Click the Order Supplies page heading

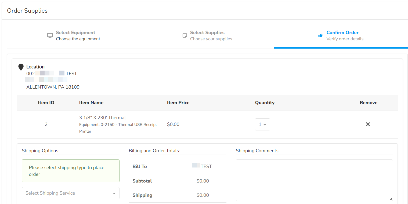click(27, 11)
